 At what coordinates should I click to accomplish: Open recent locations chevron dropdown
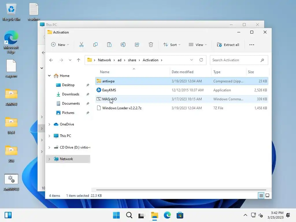click(x=70, y=60)
